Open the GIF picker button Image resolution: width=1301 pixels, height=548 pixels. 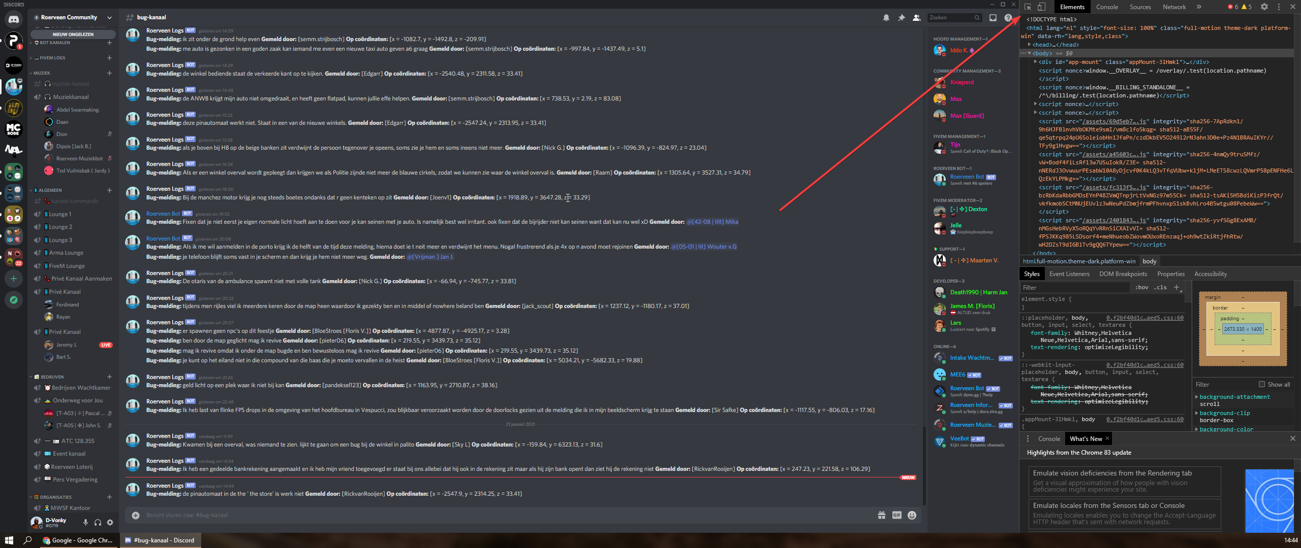pyautogui.click(x=896, y=516)
